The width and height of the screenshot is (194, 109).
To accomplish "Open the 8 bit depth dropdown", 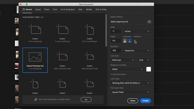I will pos(144,60).
